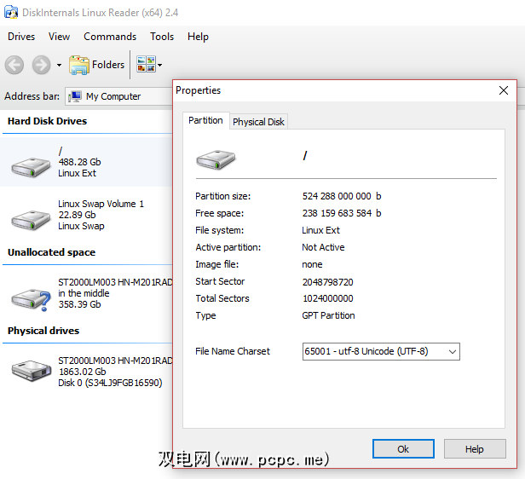This screenshot has height=479, width=525.
Task: Click the '22.89 Gb' size text
Action: [x=78, y=215]
